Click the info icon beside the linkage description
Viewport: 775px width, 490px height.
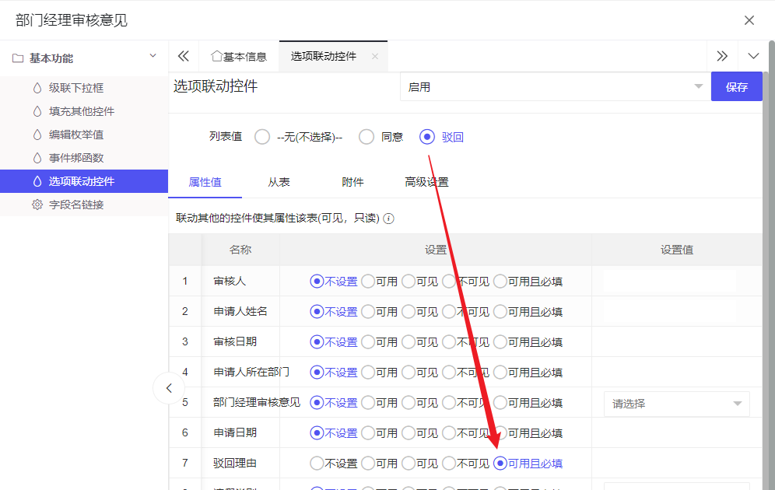click(388, 219)
